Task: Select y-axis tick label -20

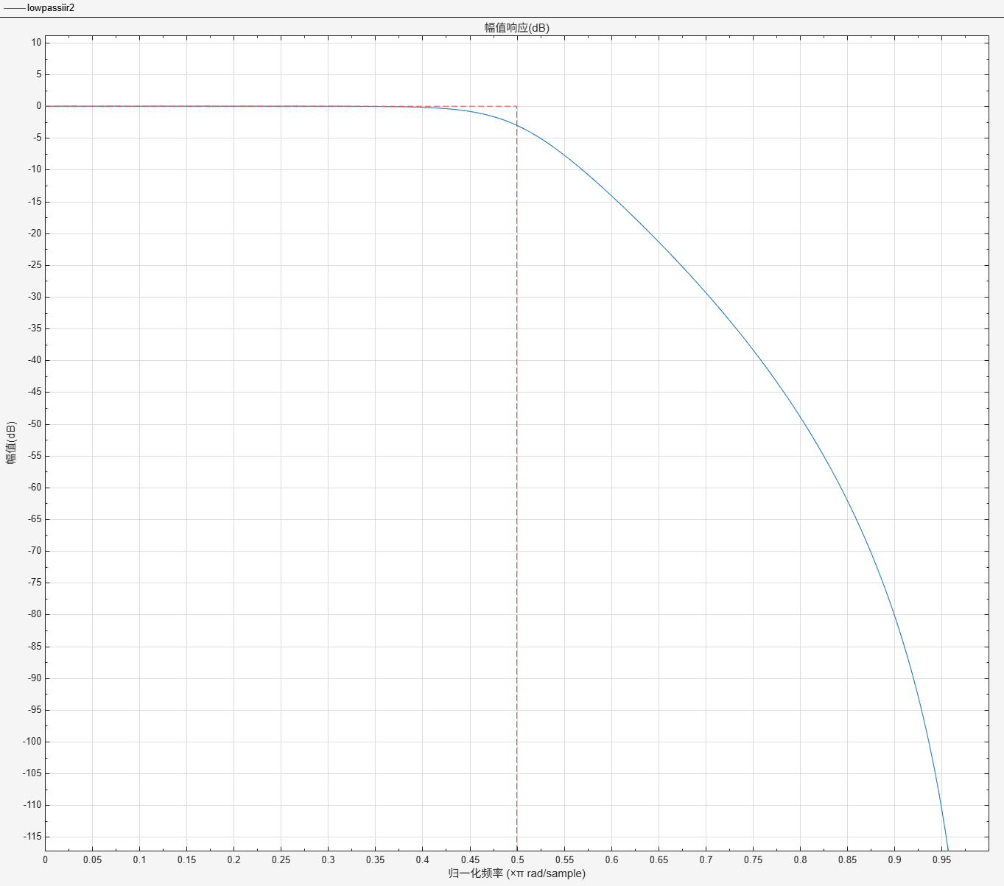Action: click(x=35, y=233)
